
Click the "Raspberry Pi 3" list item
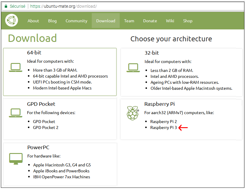(163, 127)
